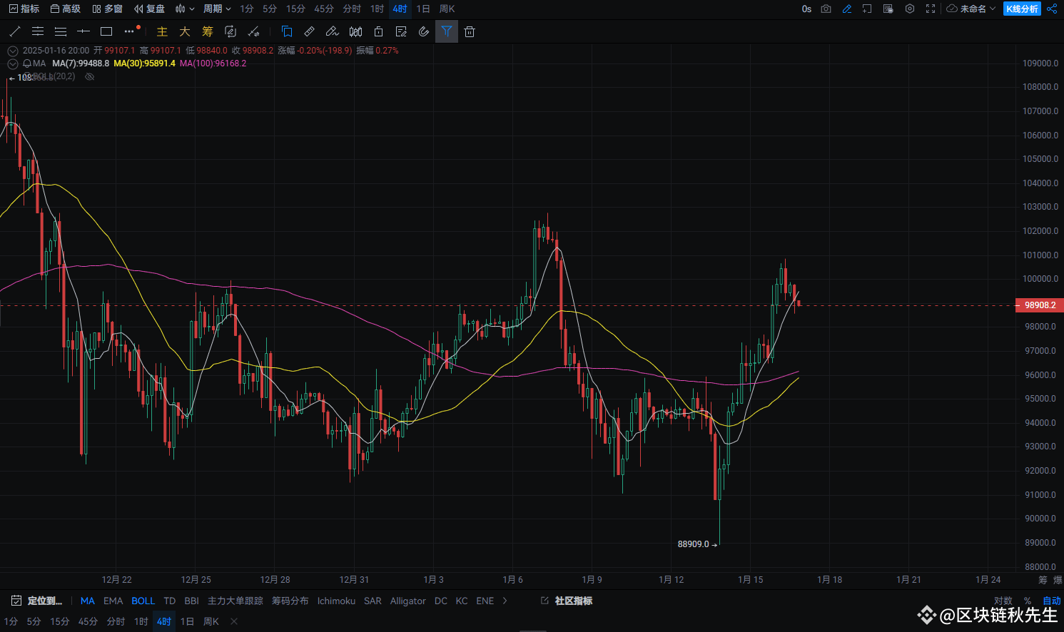Close the bottom interval bar
This screenshot has width=1064, height=632.
coord(234,621)
